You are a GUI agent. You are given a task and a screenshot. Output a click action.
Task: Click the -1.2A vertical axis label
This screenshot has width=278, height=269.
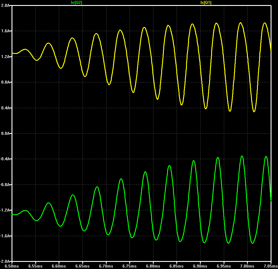tap(5, 210)
